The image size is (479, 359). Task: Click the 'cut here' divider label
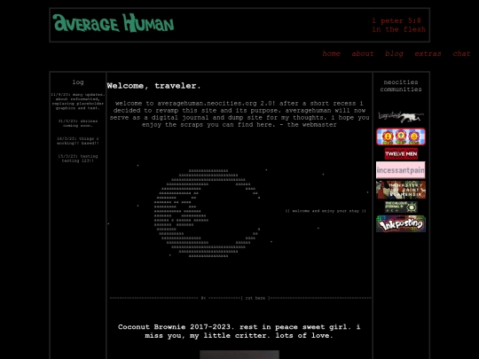255,298
